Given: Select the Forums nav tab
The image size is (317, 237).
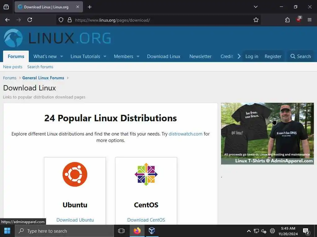Looking at the screenshot, I should pyautogui.click(x=16, y=56).
